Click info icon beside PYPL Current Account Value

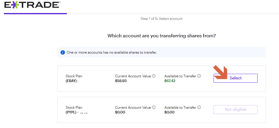pyautogui.click(x=154, y=108)
